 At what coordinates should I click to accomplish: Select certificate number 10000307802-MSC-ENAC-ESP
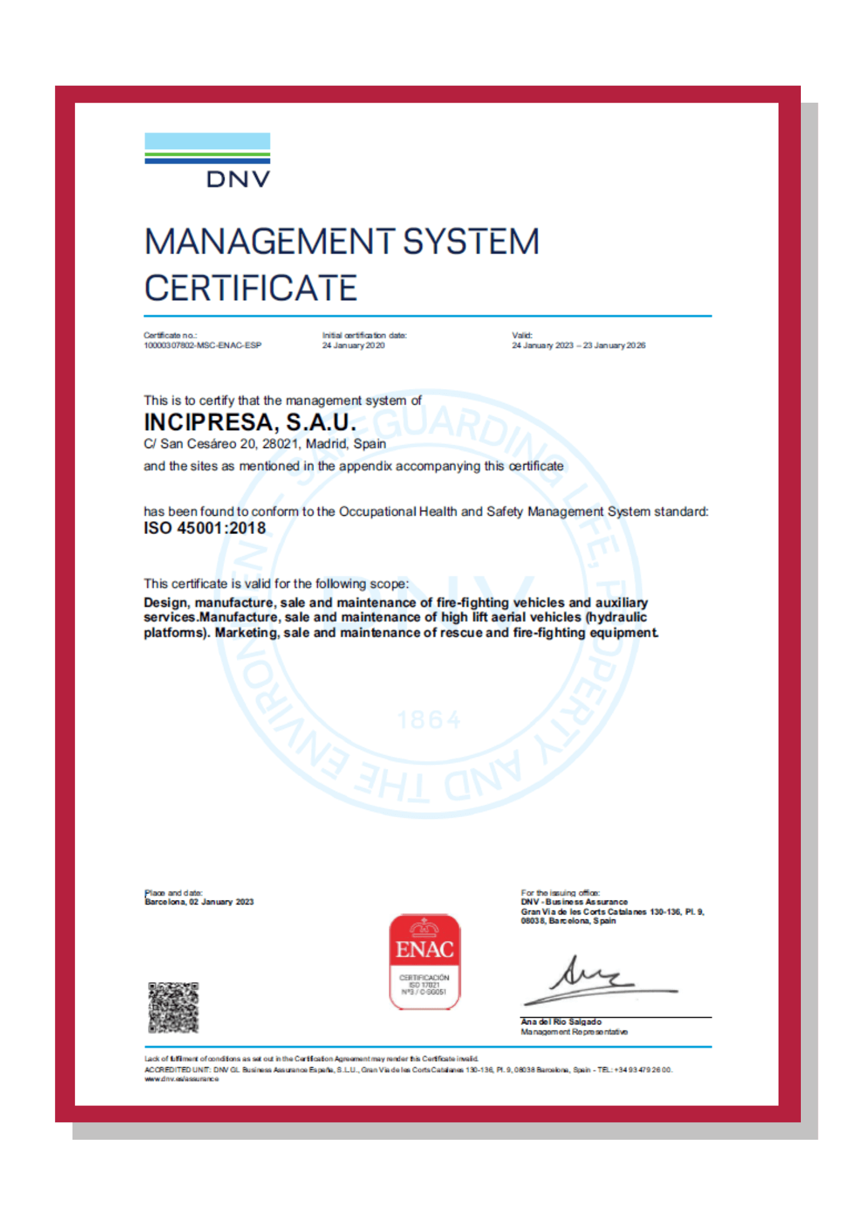point(202,345)
